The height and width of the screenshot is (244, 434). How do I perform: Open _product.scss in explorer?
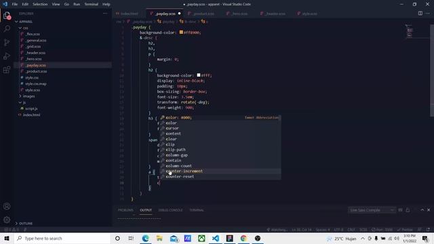[x=36, y=71]
